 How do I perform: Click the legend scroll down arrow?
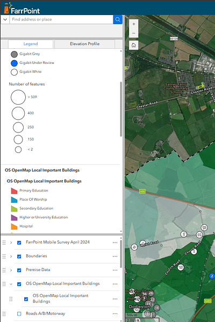[x=121, y=231]
